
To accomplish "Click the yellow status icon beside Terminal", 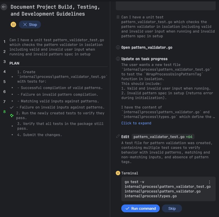I will [118, 173].
